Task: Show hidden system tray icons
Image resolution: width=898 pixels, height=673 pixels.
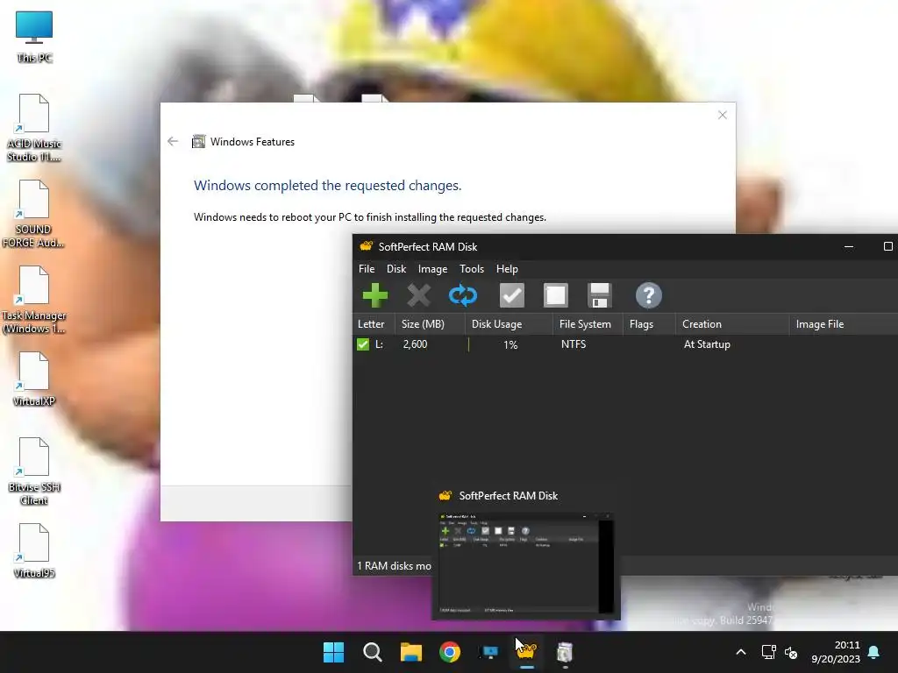Action: [x=740, y=652]
